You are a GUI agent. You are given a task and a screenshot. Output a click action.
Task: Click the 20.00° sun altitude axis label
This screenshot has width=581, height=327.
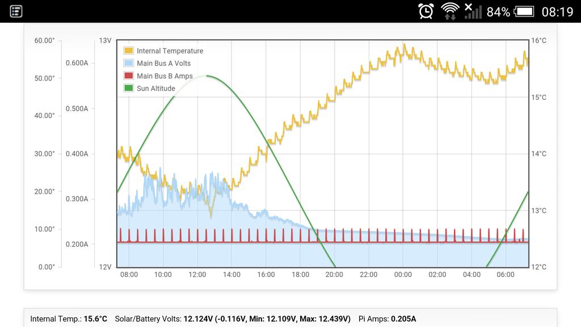coord(44,191)
